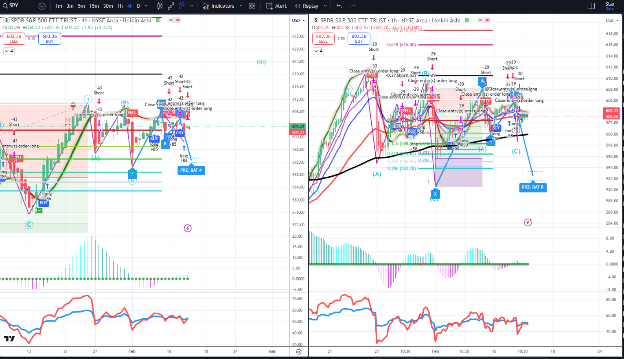
Task: Select the 5m timeframe
Action: (x=81, y=6)
